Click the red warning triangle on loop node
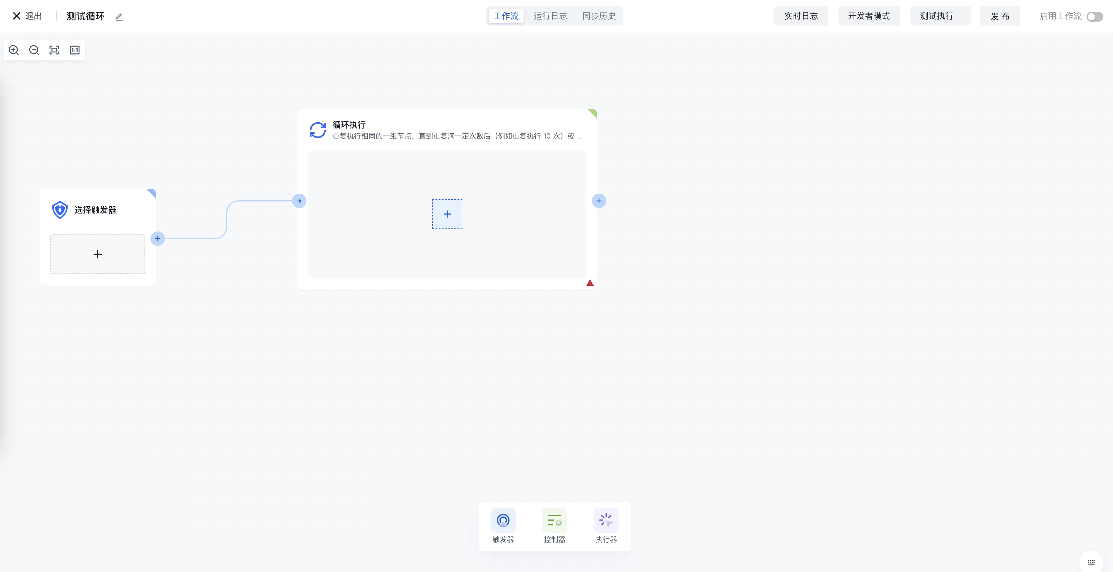Image resolution: width=1113 pixels, height=572 pixels. tap(590, 283)
